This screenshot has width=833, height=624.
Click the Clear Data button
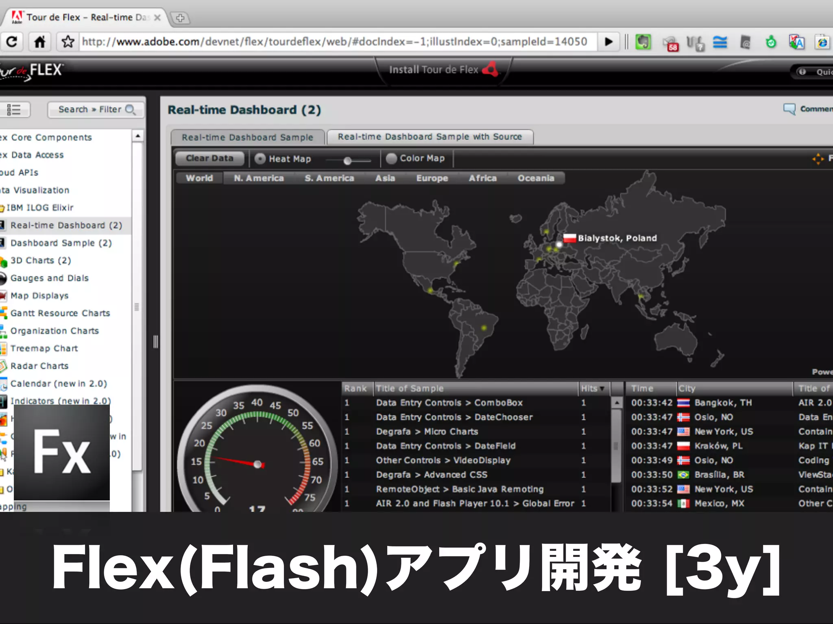click(209, 158)
